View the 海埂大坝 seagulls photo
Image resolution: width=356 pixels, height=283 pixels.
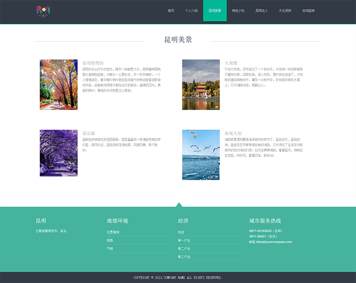pyautogui.click(x=201, y=154)
